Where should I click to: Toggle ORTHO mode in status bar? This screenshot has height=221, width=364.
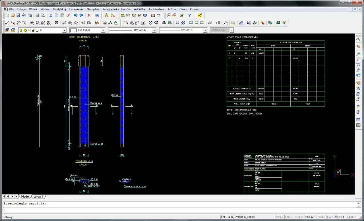[x=298, y=217]
